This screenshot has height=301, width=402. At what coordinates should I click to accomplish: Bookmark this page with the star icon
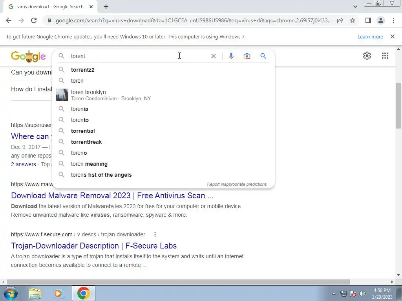[353, 20]
